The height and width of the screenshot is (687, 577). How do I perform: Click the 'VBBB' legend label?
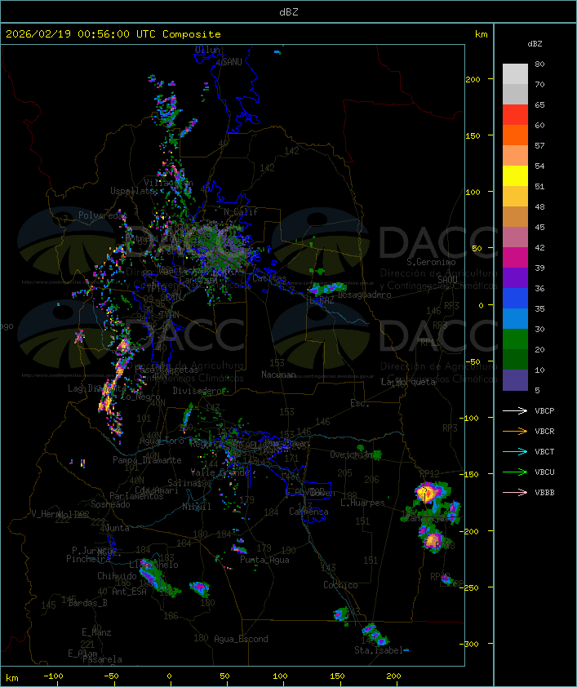544,492
